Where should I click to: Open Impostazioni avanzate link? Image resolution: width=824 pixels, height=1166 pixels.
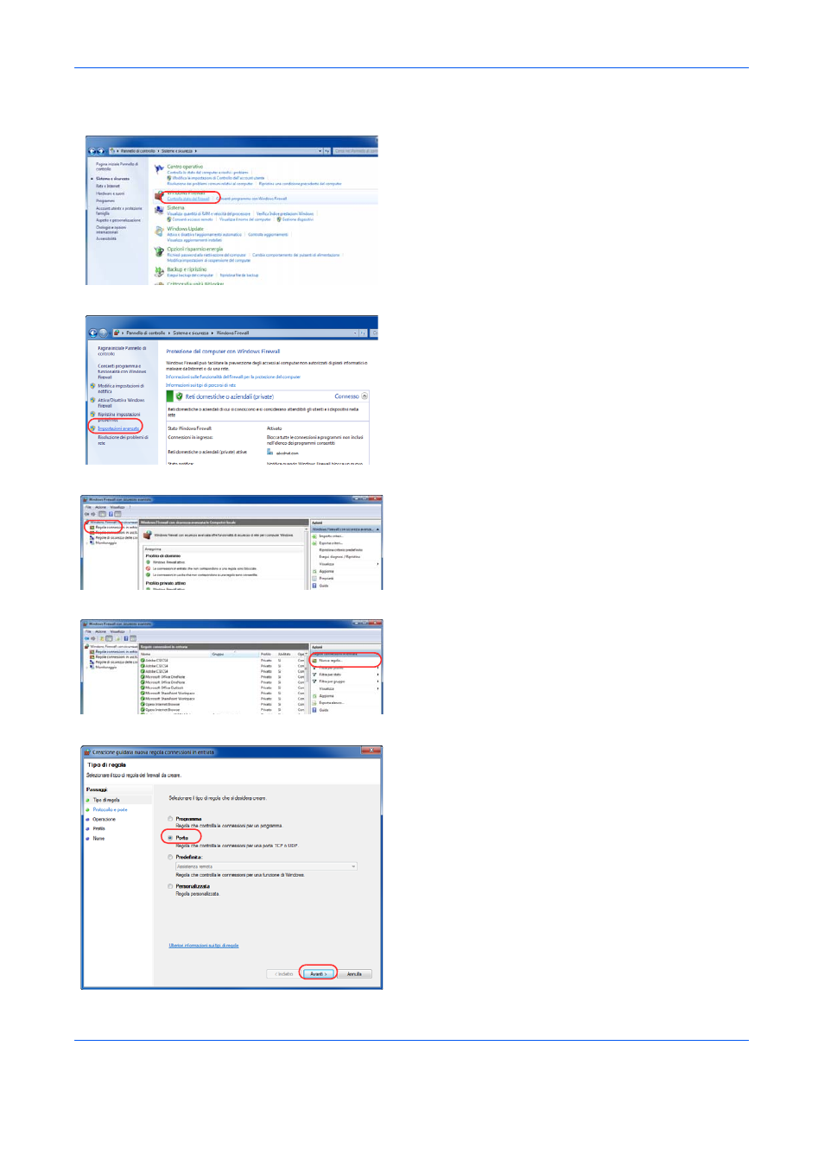[x=118, y=428]
